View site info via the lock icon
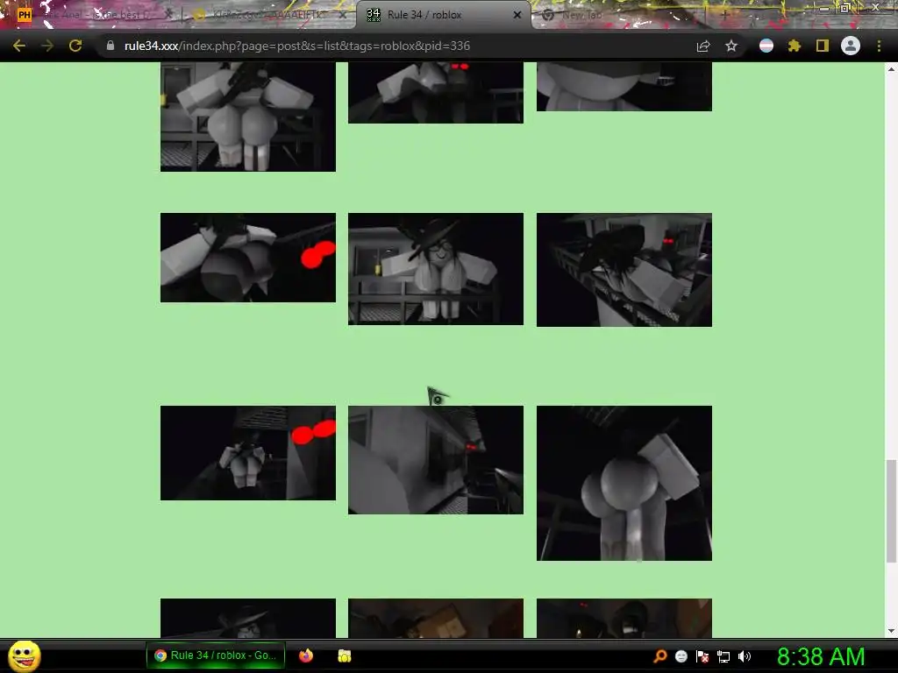This screenshot has height=673, width=898. tap(110, 46)
